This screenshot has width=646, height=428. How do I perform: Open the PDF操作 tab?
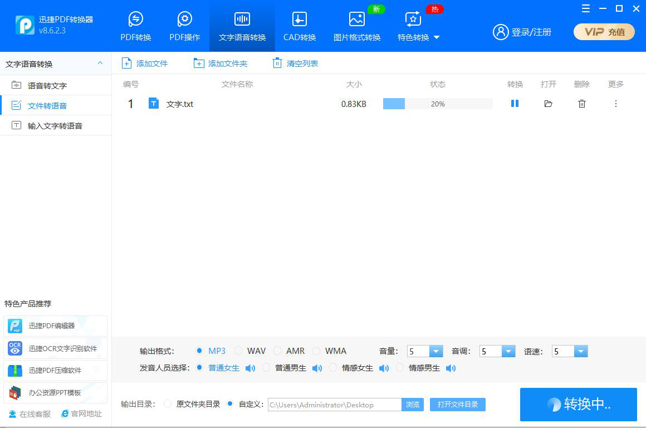pyautogui.click(x=184, y=26)
